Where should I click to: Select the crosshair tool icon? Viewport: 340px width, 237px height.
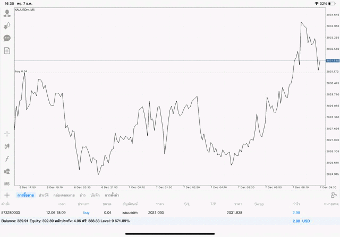point(7,134)
